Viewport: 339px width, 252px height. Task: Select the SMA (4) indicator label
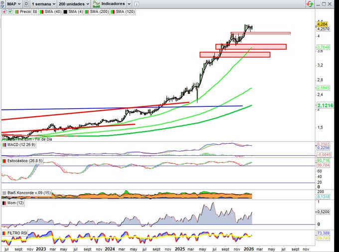[x=76, y=11]
